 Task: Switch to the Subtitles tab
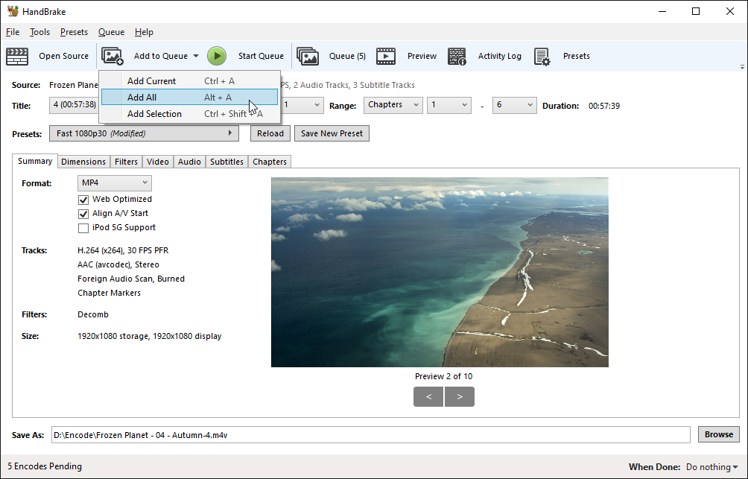[x=226, y=162]
